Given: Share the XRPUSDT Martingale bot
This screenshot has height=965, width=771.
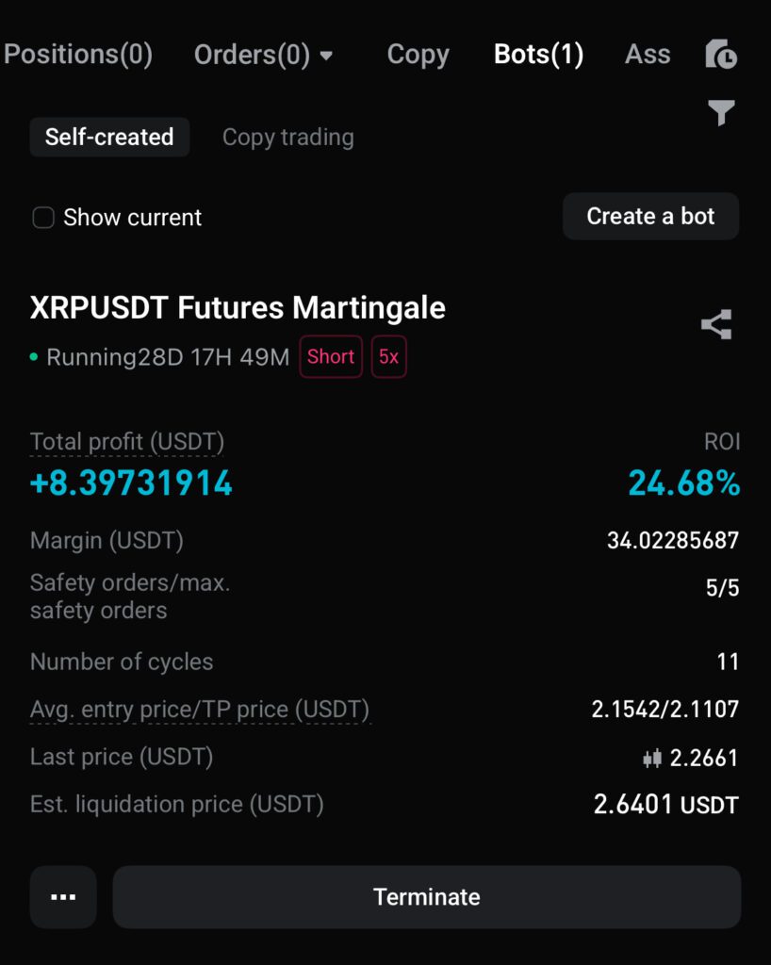Looking at the screenshot, I should pos(716,325).
